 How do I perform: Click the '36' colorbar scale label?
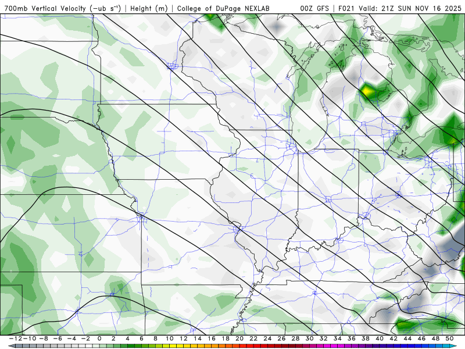pos(352,339)
